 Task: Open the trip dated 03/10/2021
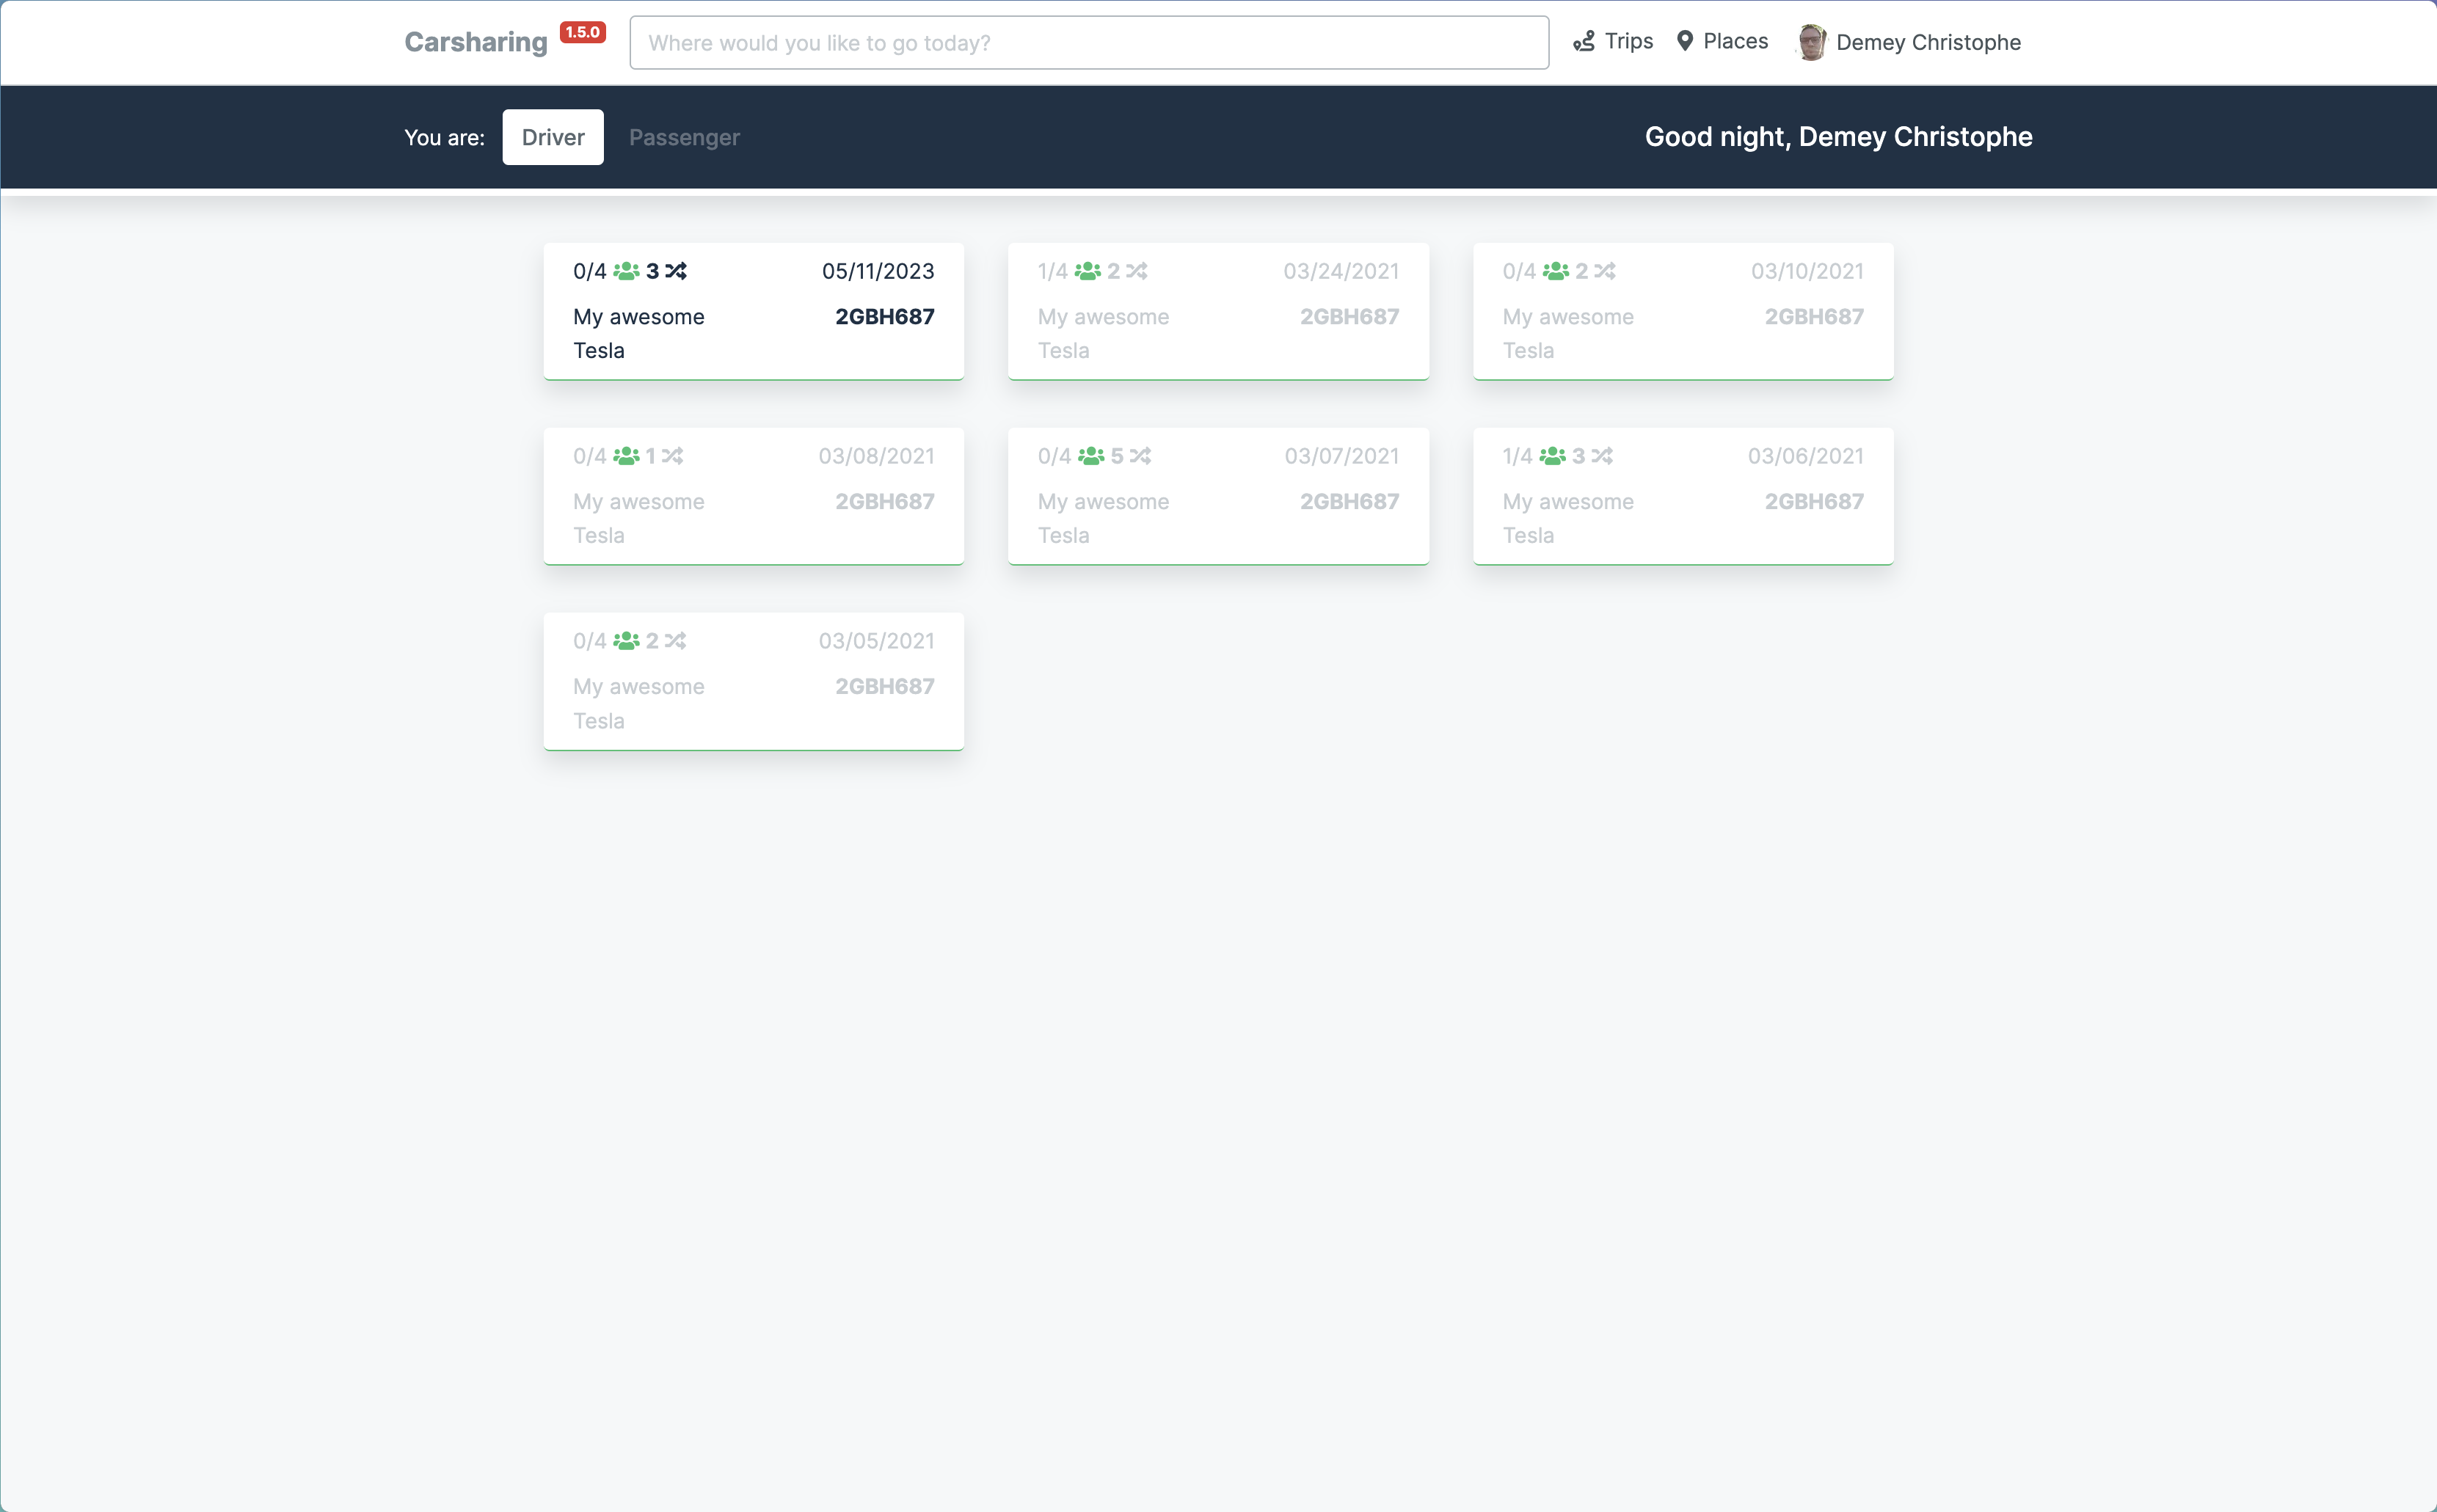pos(1683,311)
